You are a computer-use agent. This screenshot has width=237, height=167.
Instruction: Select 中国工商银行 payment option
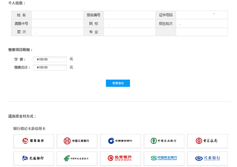click(77, 141)
